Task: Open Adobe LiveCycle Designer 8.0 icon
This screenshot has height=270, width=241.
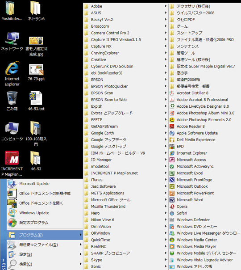Action: tap(172, 106)
